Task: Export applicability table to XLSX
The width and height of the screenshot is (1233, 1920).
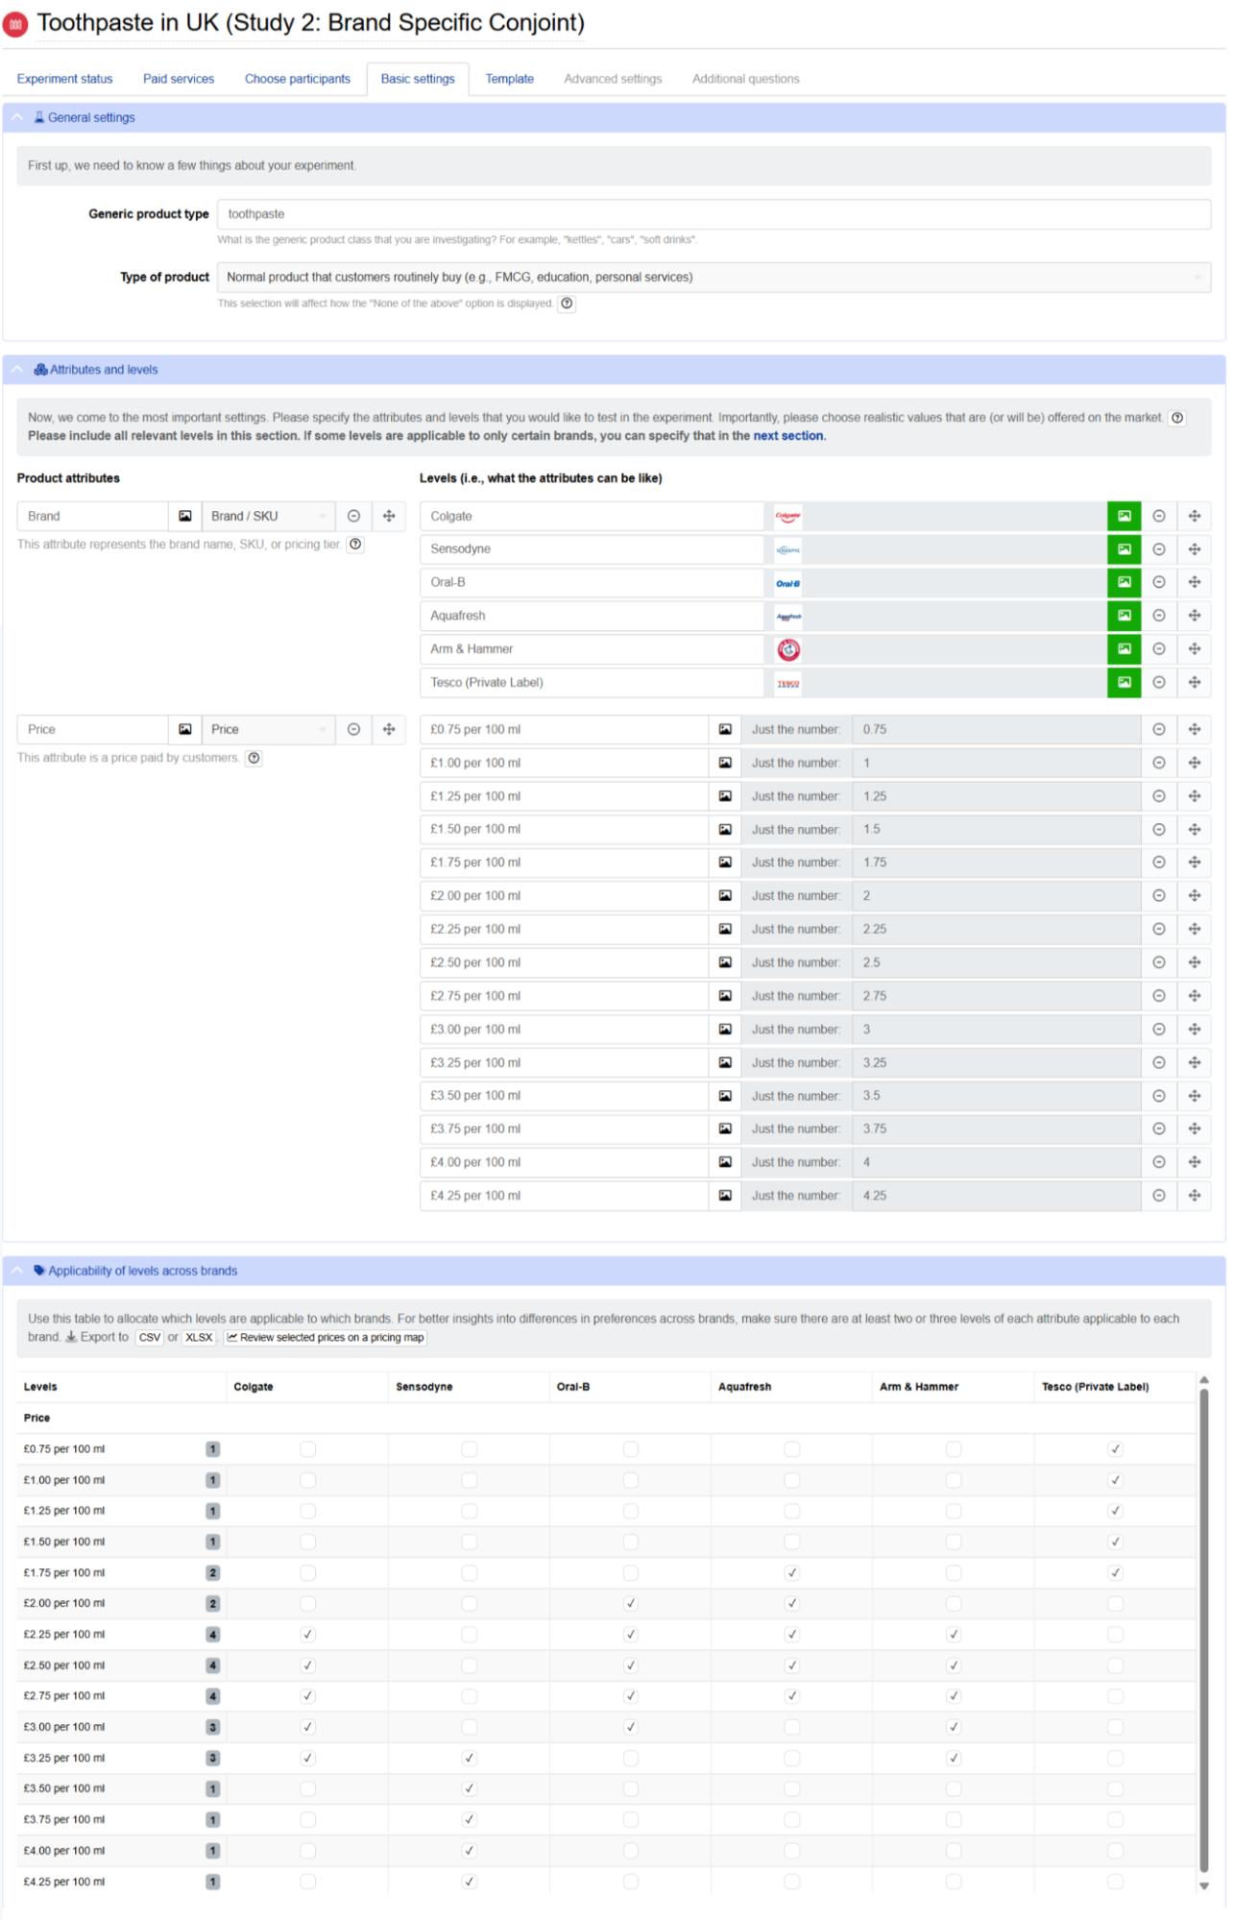Action: click(x=199, y=1338)
